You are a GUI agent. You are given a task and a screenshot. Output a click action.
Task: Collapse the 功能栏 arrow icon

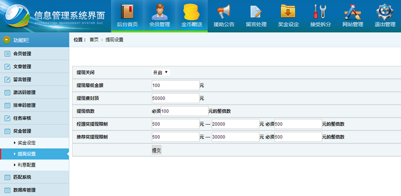coord(6,40)
